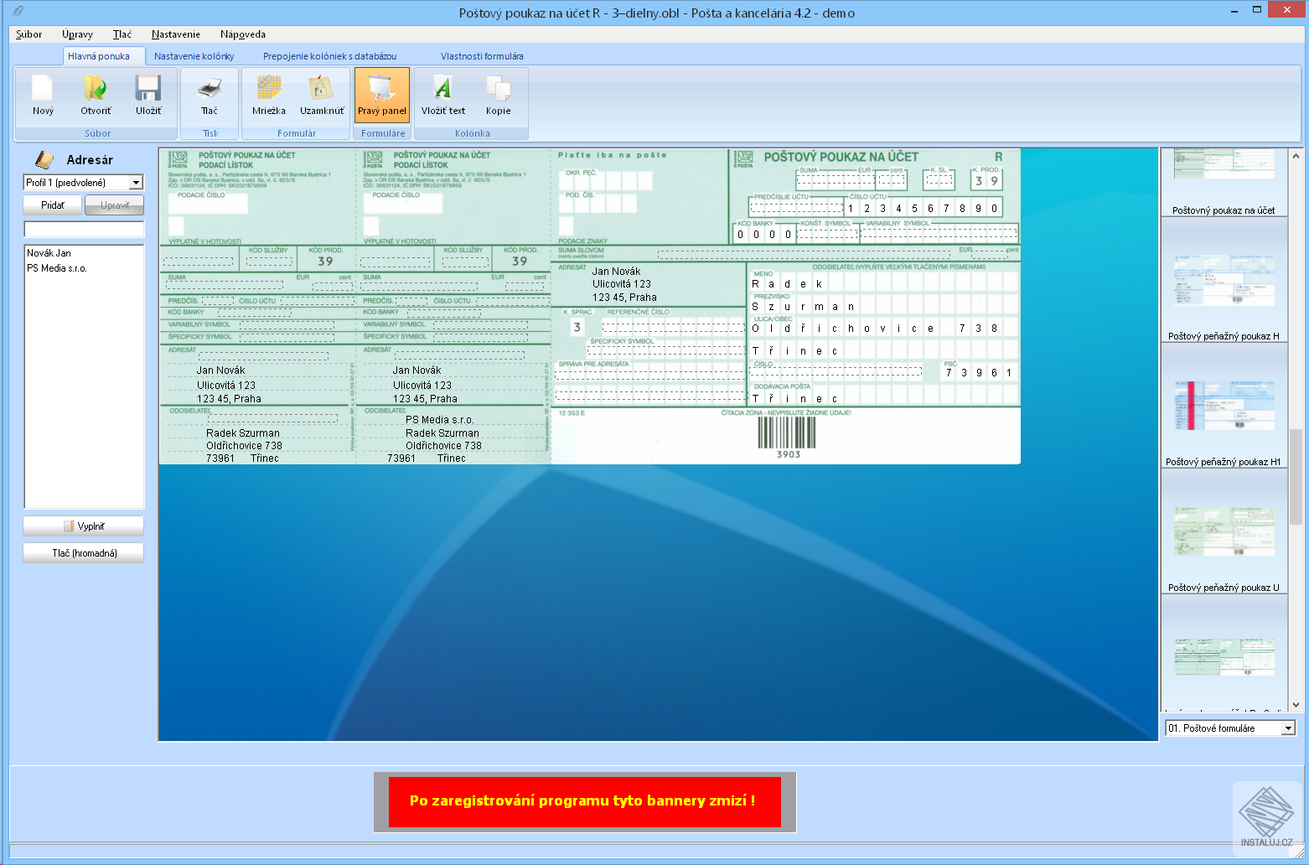Click the red registration banner
Viewport: 1309px width, 865px height.
pyautogui.click(x=585, y=801)
